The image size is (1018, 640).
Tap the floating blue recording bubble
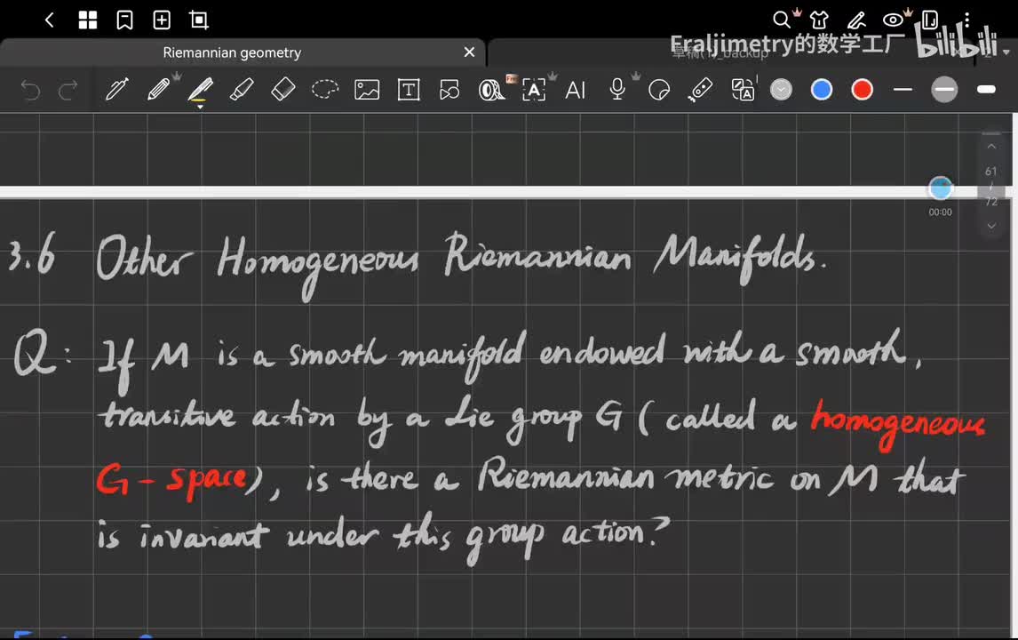(940, 188)
